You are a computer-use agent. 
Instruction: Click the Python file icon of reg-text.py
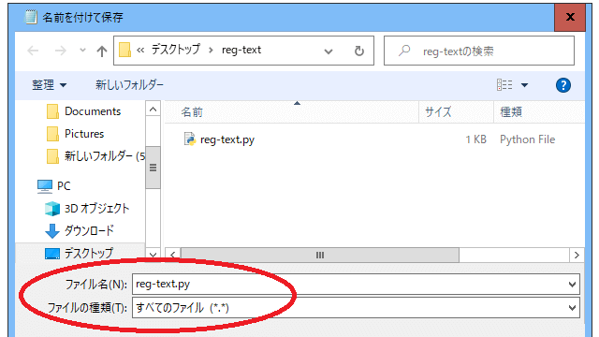pos(189,139)
